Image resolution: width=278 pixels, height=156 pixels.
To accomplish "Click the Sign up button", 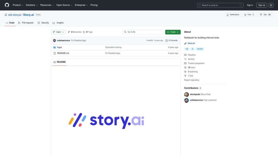I will (262, 5).
